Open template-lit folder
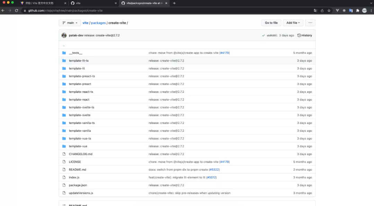Image resolution: width=374 pixels, height=206 pixels. (77, 68)
